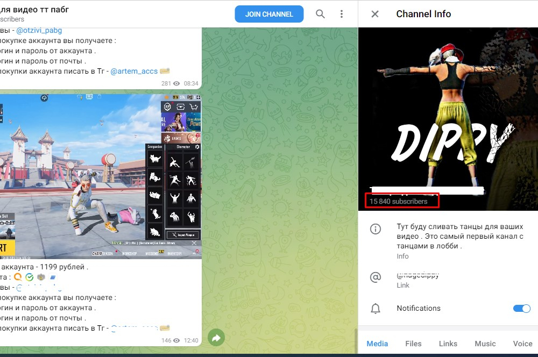Image resolution: width=538 pixels, height=357 pixels.
Task: Click the blue stripes payment icon in the post
Action: pos(53,277)
